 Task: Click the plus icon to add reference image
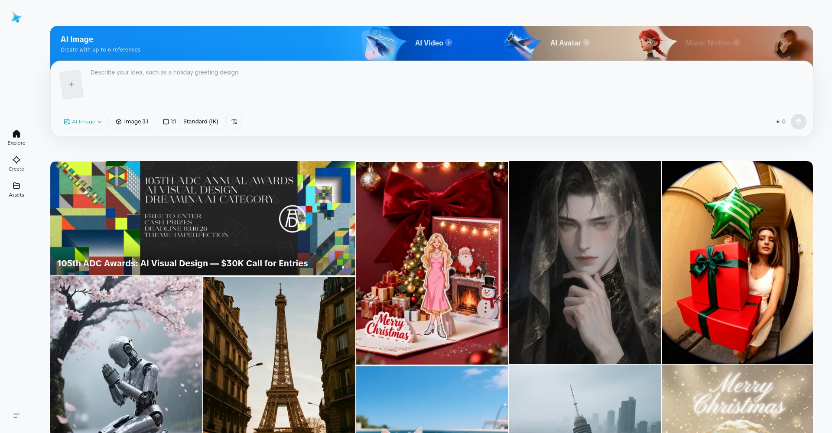71,84
